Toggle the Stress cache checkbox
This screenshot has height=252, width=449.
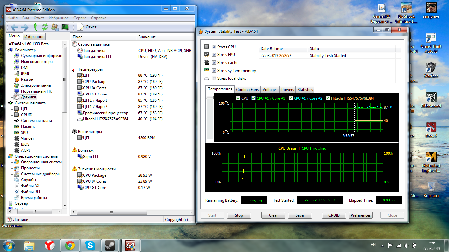(214, 63)
